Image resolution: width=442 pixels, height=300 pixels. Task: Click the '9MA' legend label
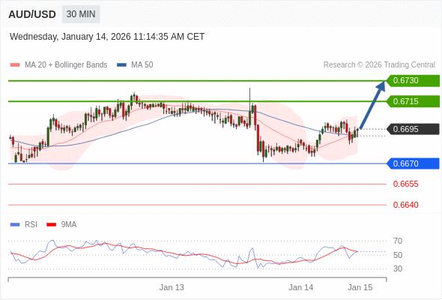tap(69, 225)
